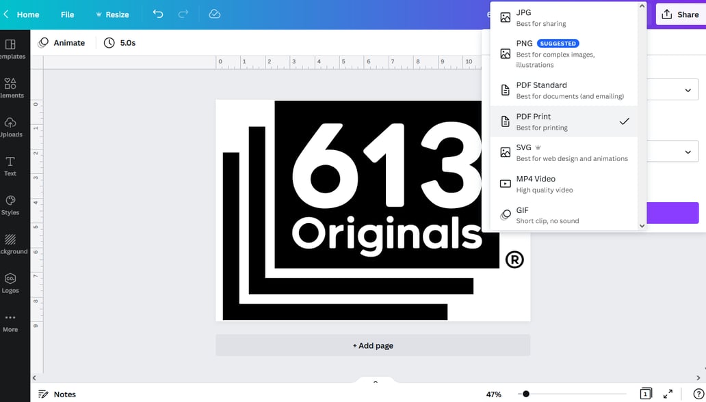Expand the page thumbnails with the bottom chevron
Image resolution: width=706 pixels, height=402 pixels.
point(375,382)
